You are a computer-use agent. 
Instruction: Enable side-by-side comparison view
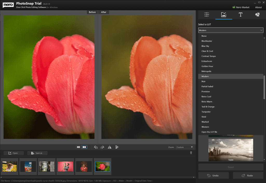(84, 147)
